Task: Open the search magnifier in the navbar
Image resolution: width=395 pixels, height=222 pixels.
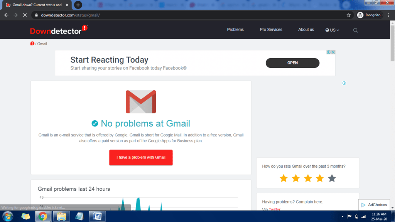Action: (355, 30)
